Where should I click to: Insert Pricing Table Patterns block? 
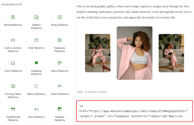13,86
